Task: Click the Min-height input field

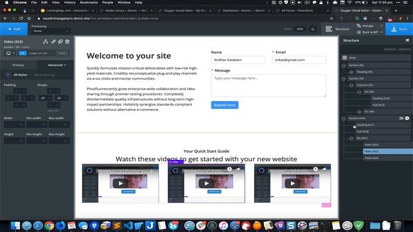Action: [37, 140]
